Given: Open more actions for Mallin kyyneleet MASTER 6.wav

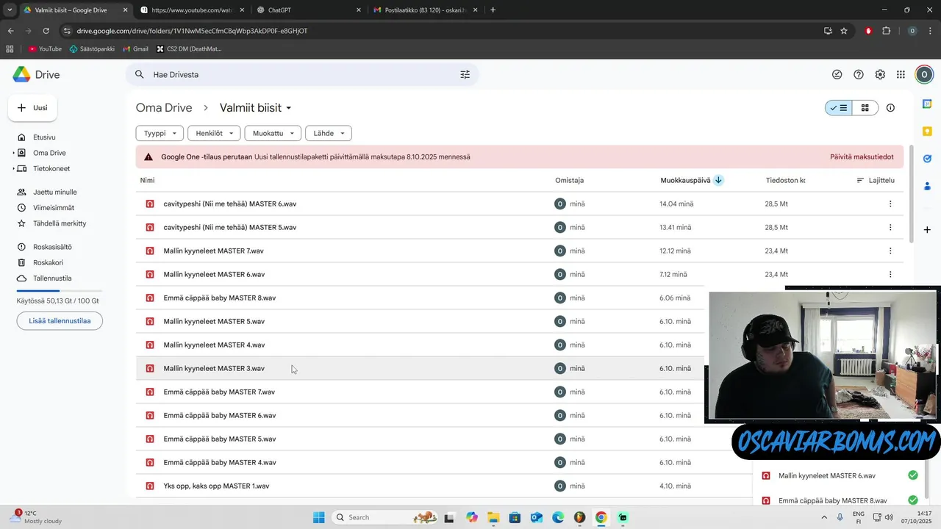Looking at the screenshot, I should [890, 274].
